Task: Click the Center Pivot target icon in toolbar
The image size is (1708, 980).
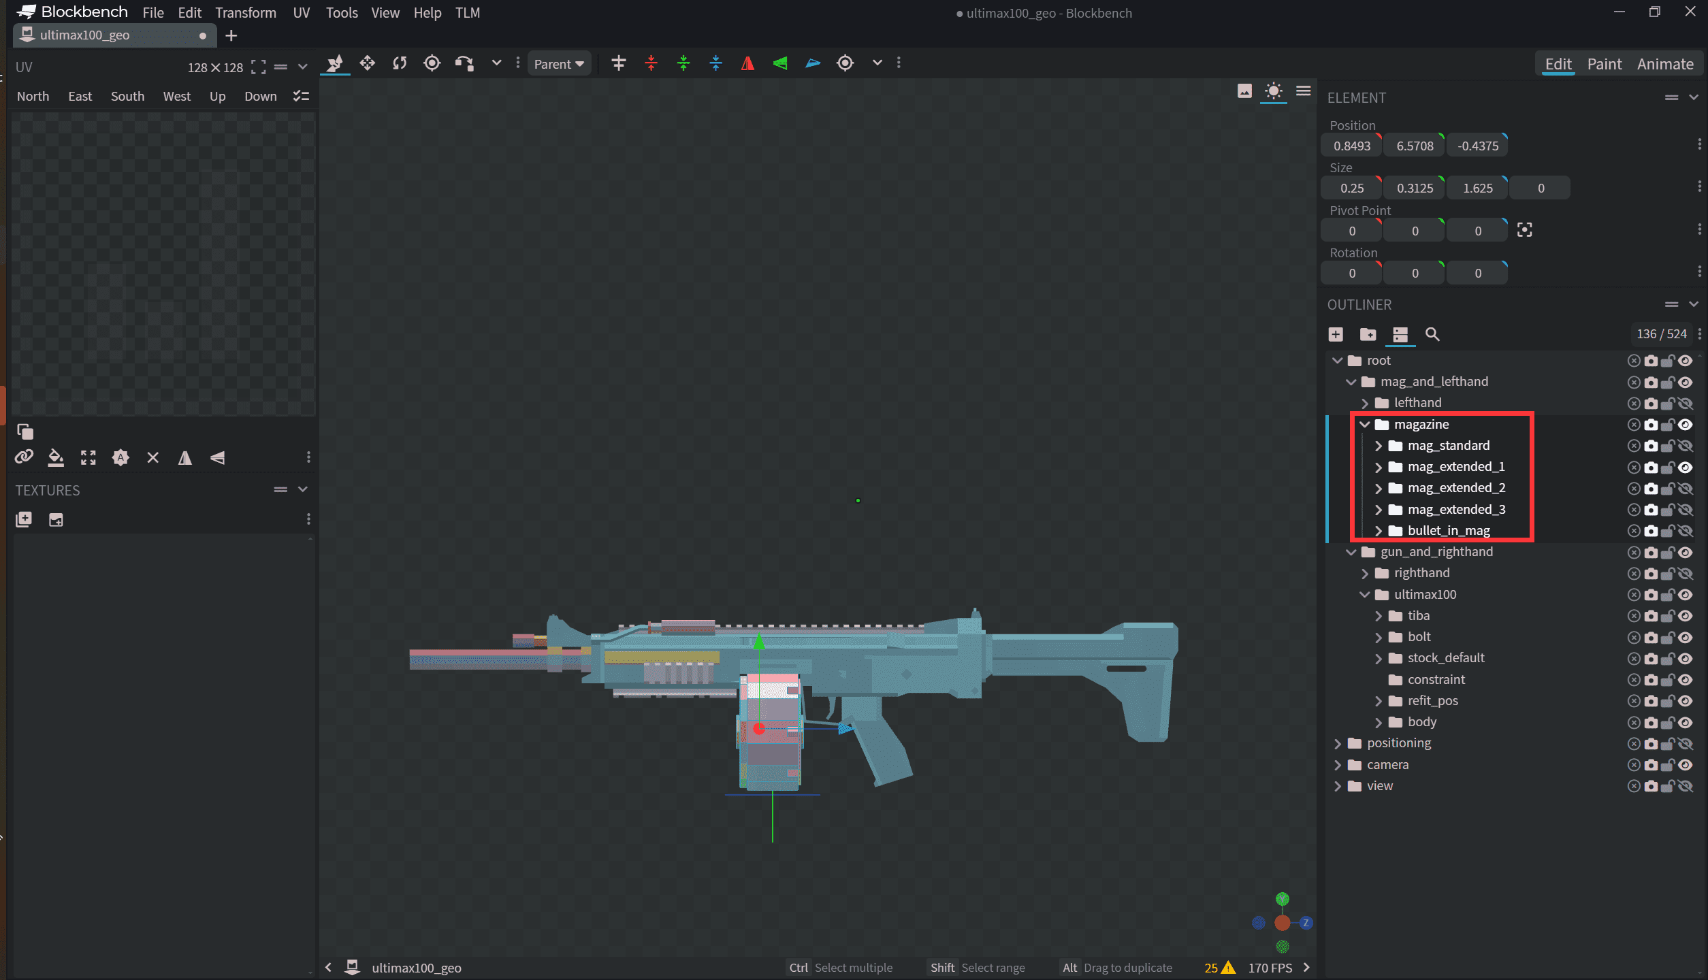Action: [x=845, y=63]
